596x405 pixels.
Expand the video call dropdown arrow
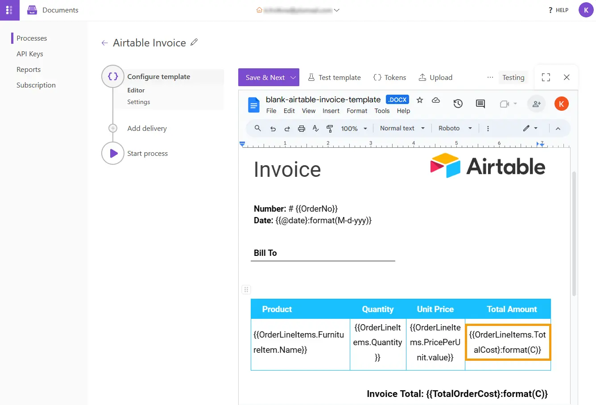pyautogui.click(x=515, y=104)
